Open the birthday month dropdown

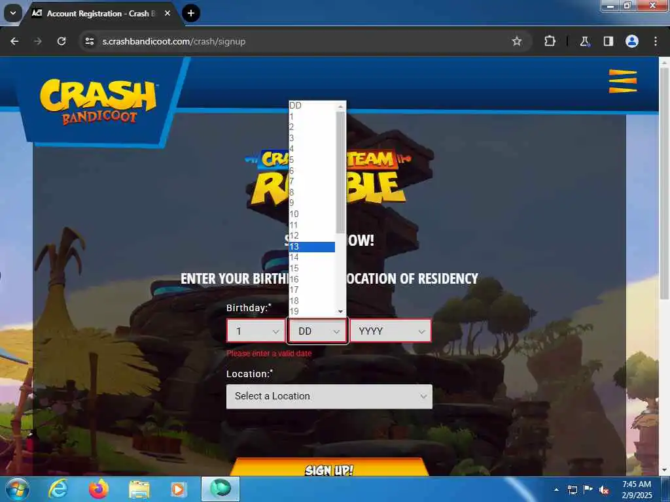256,331
